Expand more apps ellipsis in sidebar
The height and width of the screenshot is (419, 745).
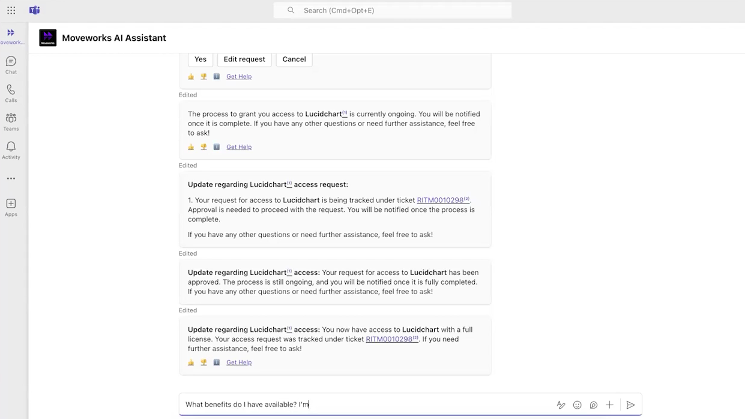click(x=11, y=178)
